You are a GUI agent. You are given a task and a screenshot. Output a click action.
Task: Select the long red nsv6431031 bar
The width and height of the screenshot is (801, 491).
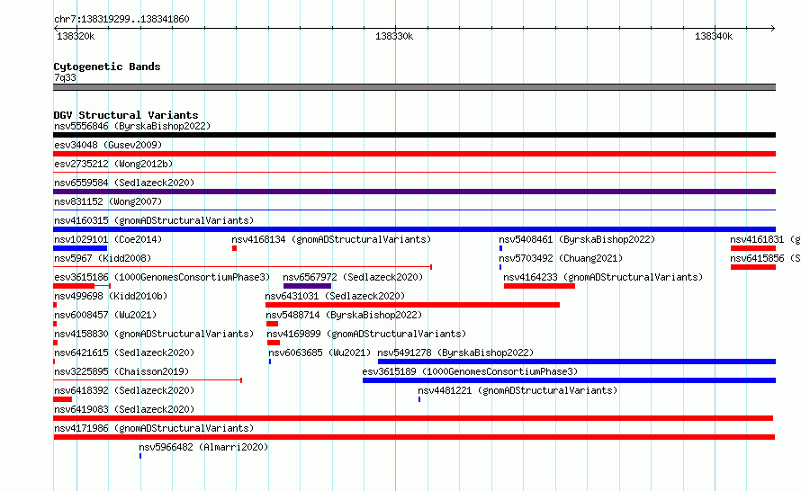412,305
